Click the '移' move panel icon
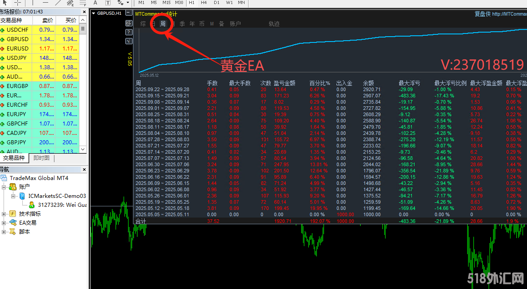527x289 pixels. tap(129, 23)
